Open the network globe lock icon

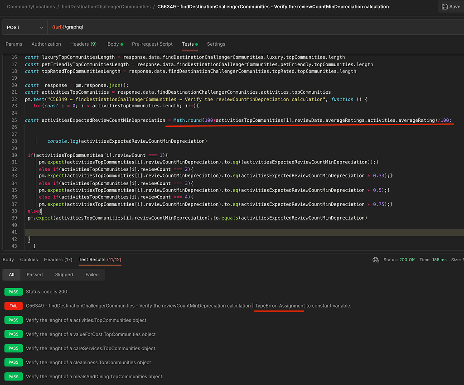coord(375,260)
